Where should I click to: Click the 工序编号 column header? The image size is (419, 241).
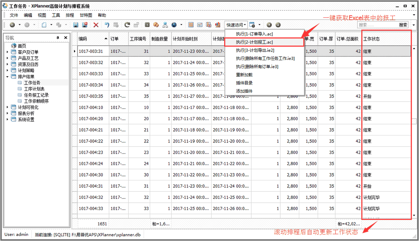[139, 39]
